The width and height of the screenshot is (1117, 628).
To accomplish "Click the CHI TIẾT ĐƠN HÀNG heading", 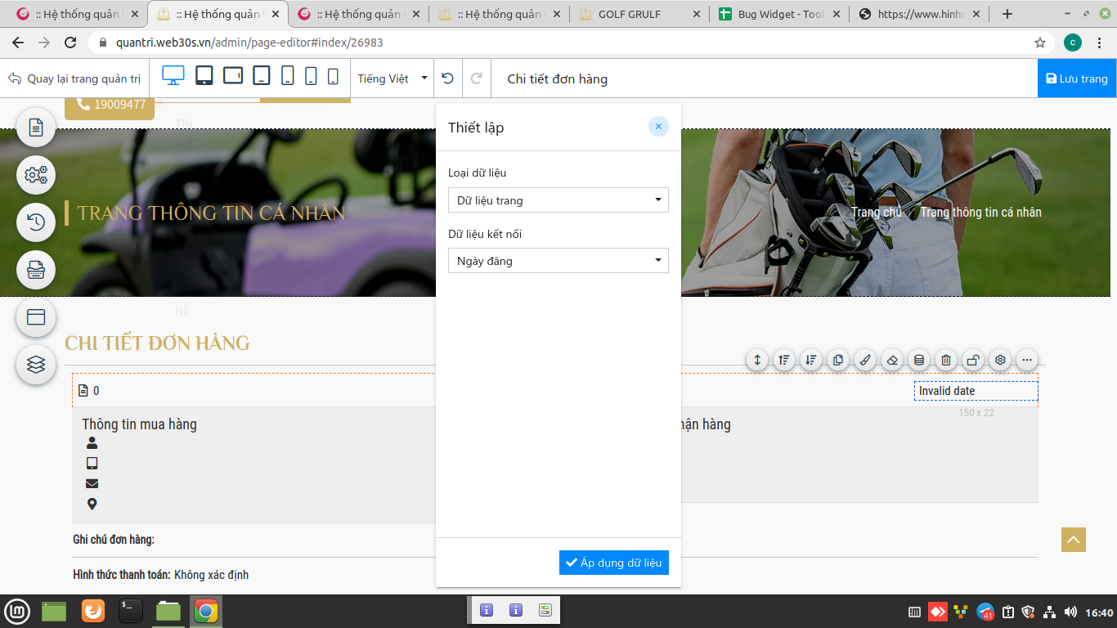I will (x=157, y=343).
